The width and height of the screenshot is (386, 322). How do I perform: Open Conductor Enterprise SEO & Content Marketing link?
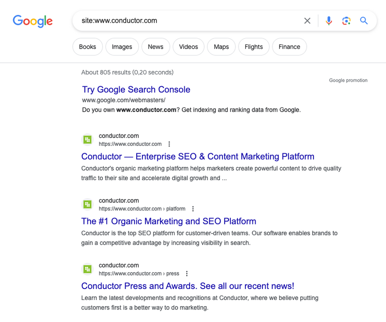198,157
